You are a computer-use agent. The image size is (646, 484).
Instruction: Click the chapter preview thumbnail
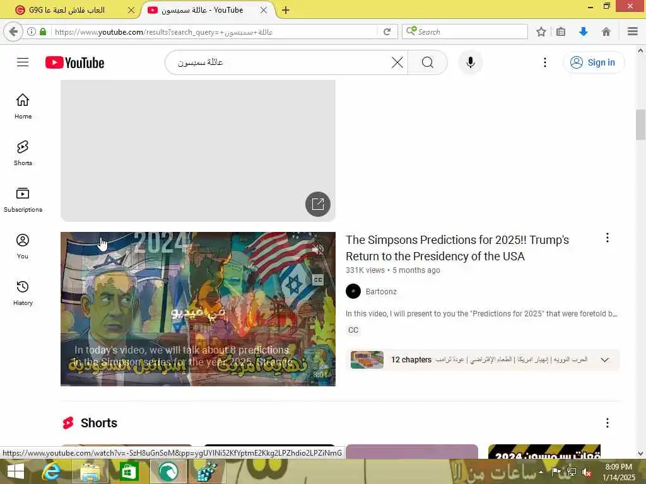coord(367,360)
